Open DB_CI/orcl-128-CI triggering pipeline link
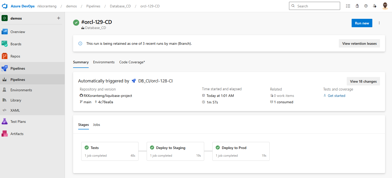Viewport: 392px width, 178px height. (x=155, y=81)
